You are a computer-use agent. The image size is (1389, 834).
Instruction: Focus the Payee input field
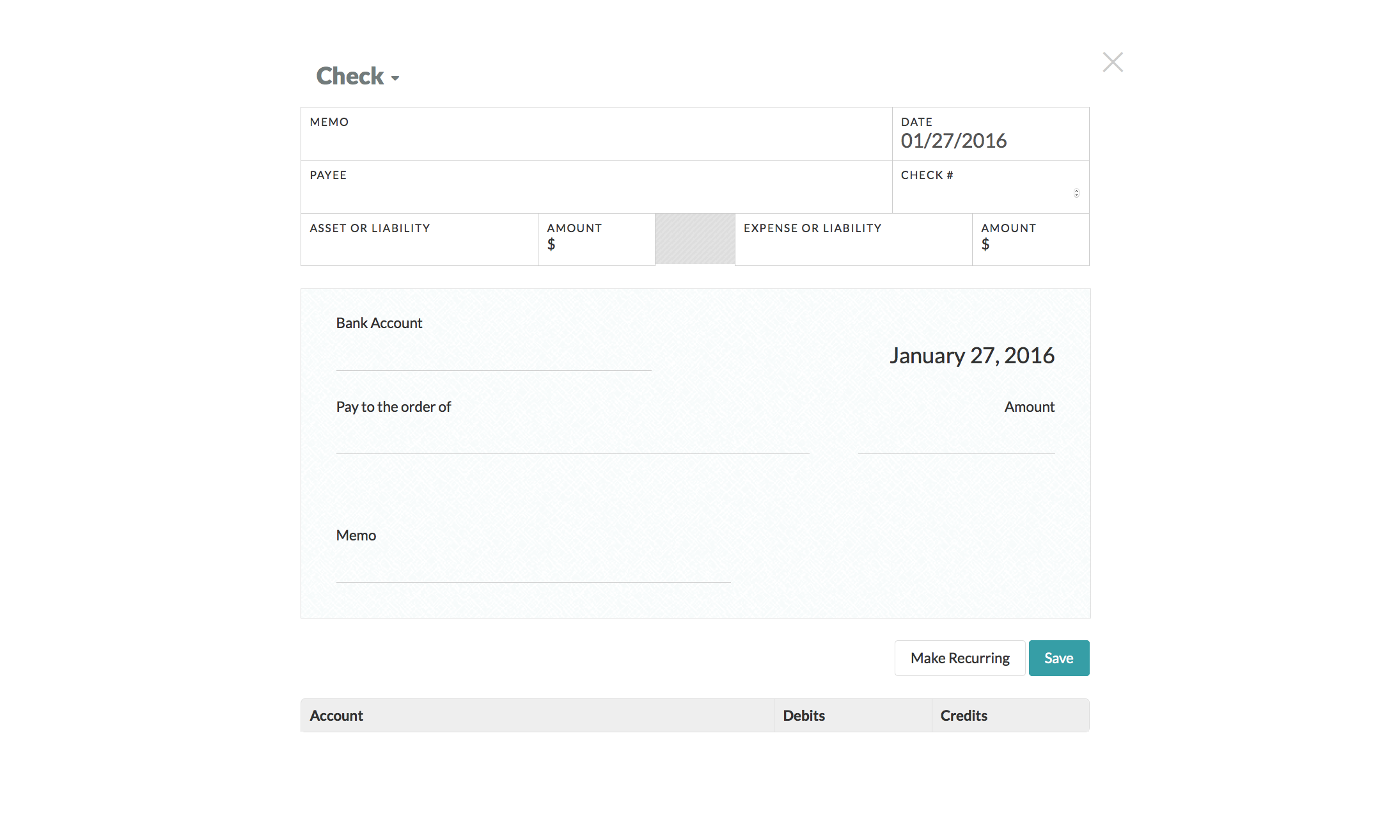pos(595,193)
